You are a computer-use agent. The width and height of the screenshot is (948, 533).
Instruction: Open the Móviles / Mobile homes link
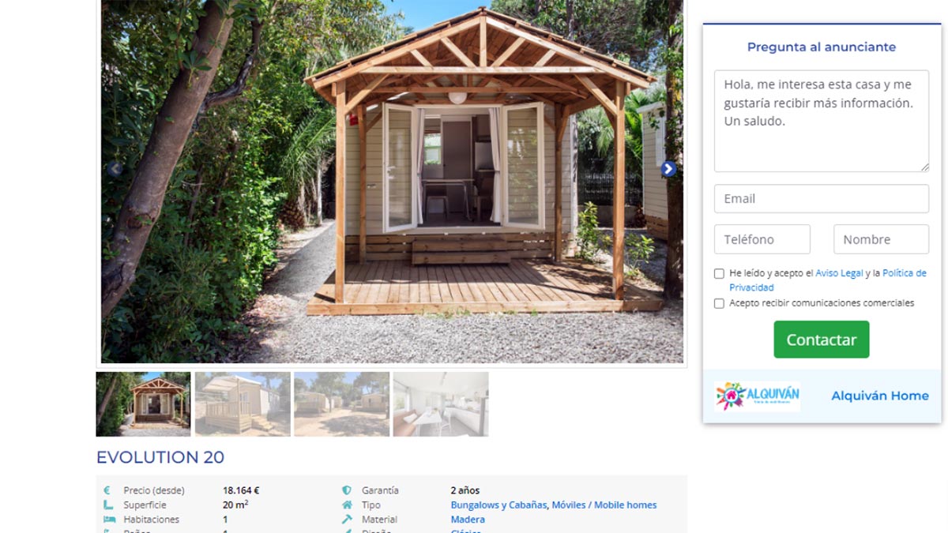click(604, 505)
